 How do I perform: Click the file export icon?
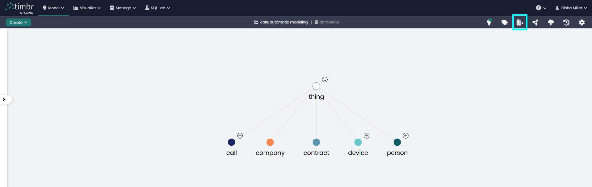520,22
